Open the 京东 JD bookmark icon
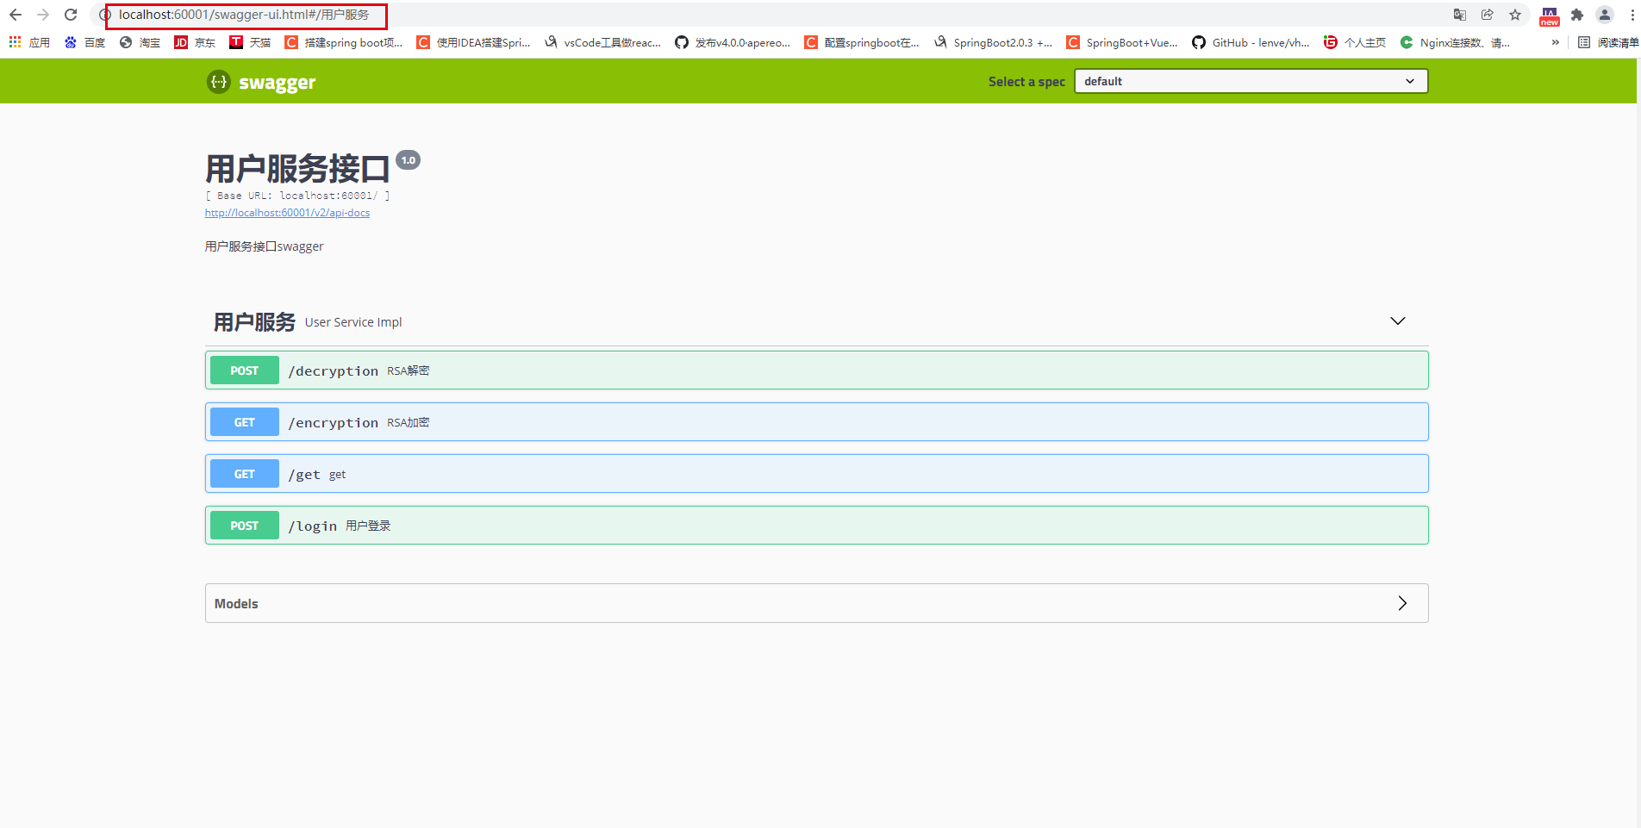This screenshot has height=828, width=1641. tap(180, 41)
